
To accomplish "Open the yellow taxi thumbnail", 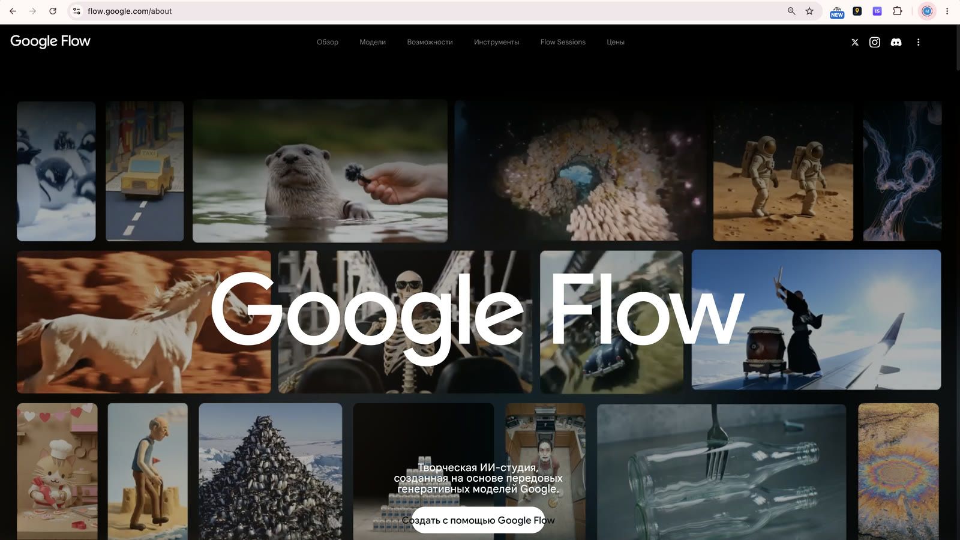I will pyautogui.click(x=145, y=171).
